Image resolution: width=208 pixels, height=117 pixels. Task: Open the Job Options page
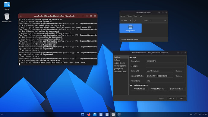[x=121, y=69]
